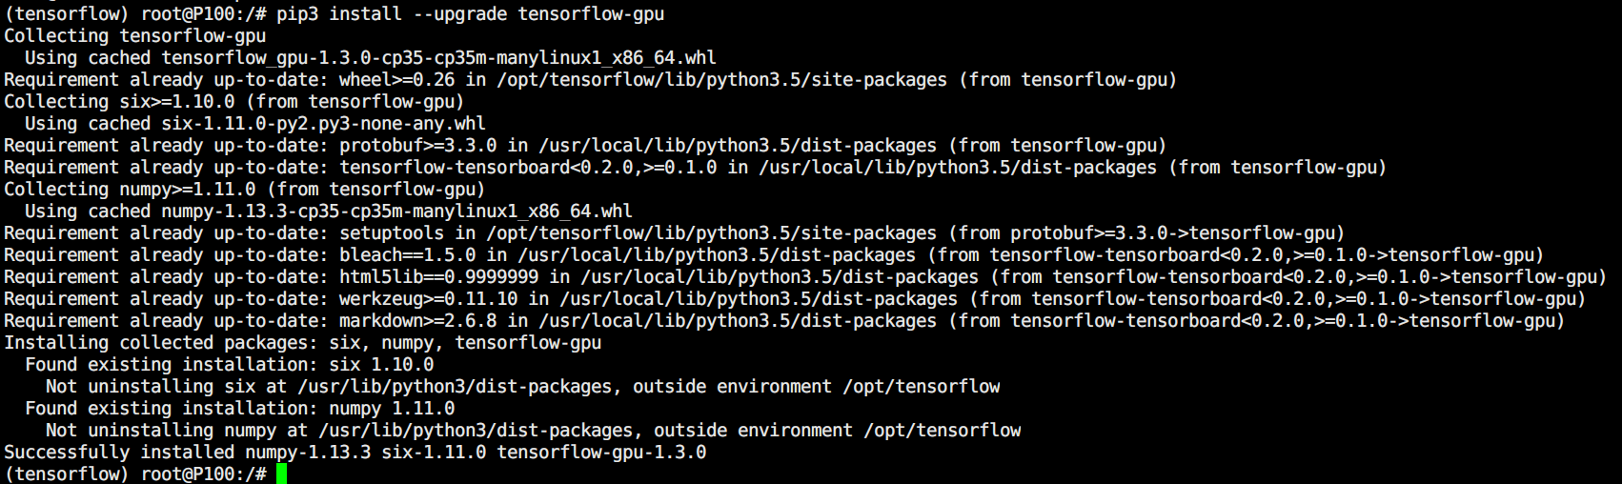Click the protobuf>=3.3.0 requirement text
The image size is (1622, 484).
click(418, 146)
